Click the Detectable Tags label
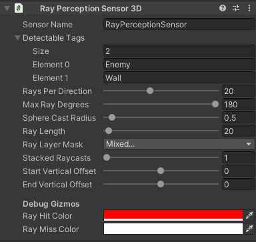 [x=54, y=38]
